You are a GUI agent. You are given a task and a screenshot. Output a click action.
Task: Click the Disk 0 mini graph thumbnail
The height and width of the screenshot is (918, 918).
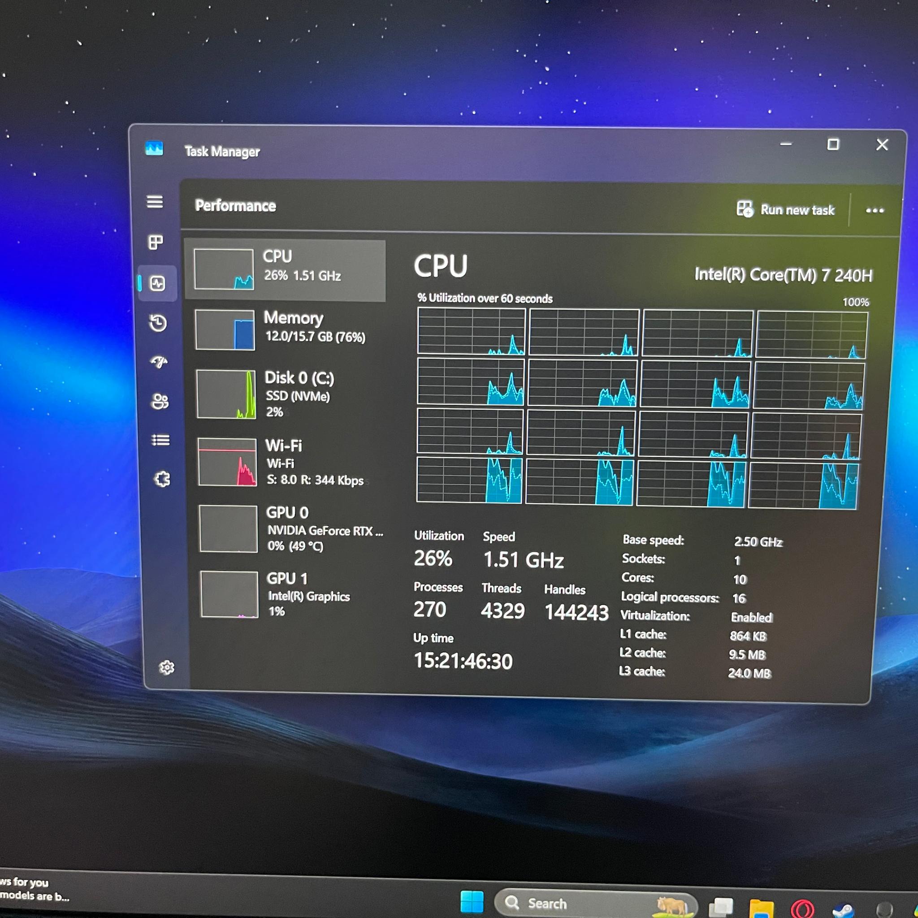[x=227, y=394]
